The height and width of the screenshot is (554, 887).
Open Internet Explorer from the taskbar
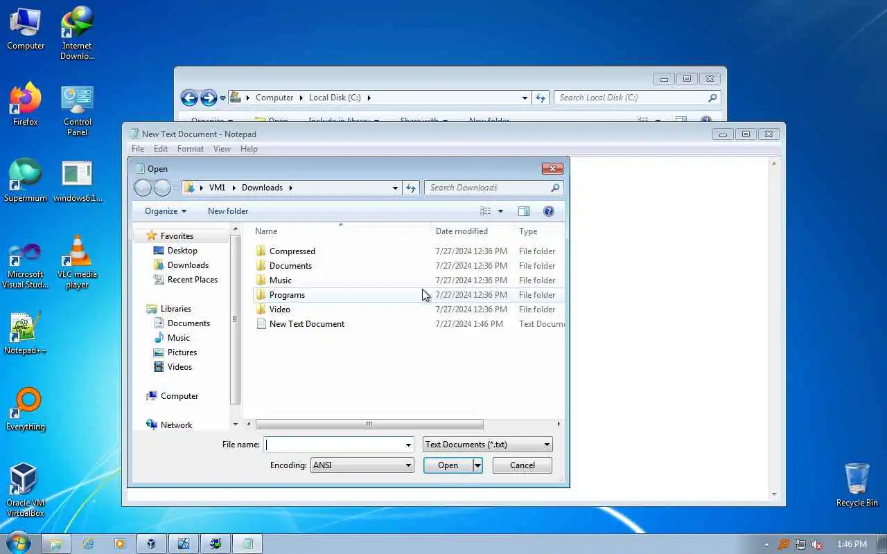click(x=88, y=544)
